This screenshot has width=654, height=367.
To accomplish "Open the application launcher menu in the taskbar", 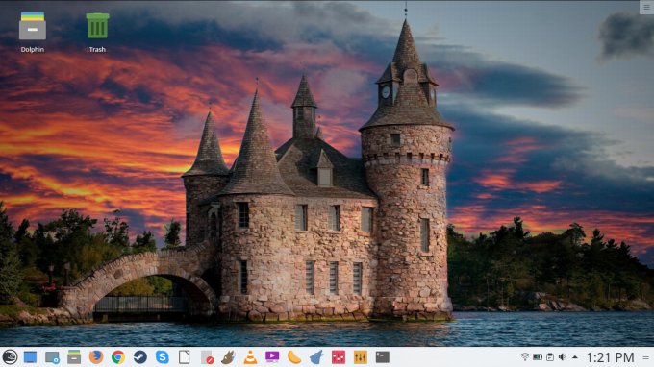I will coord(10,357).
